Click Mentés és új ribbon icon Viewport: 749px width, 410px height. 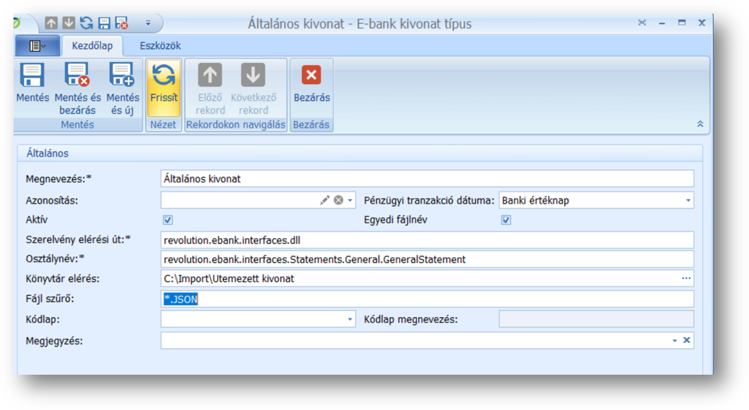122,76
